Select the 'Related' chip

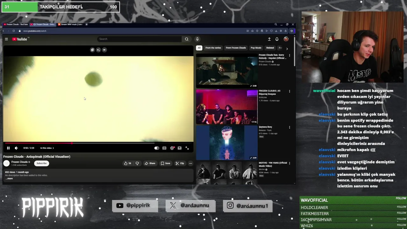click(x=270, y=48)
